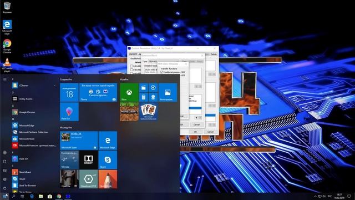Open the Type dropdown in Extension Block
The height and width of the screenshot is (200, 355).
point(164,62)
